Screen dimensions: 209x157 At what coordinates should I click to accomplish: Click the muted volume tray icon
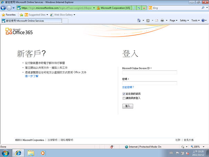[x=188, y=153]
